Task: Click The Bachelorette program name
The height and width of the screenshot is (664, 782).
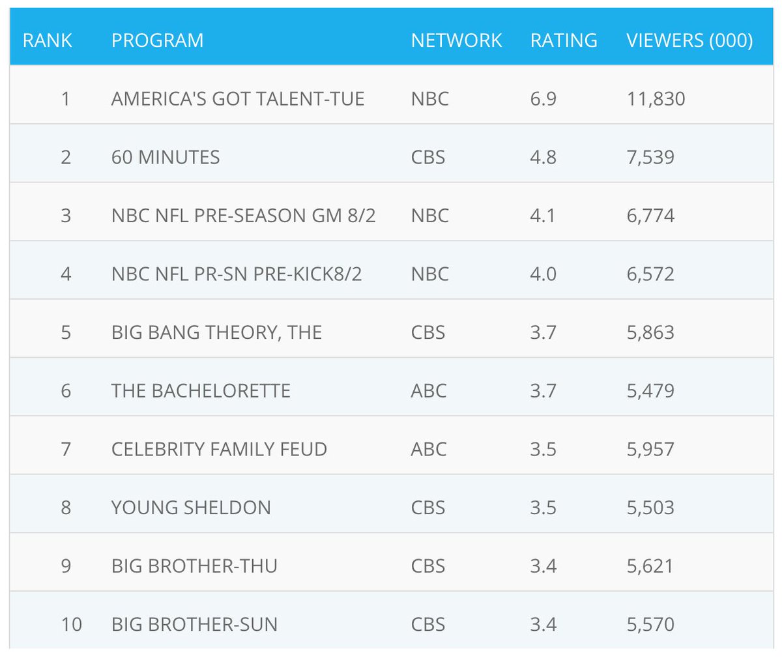Action: (201, 391)
